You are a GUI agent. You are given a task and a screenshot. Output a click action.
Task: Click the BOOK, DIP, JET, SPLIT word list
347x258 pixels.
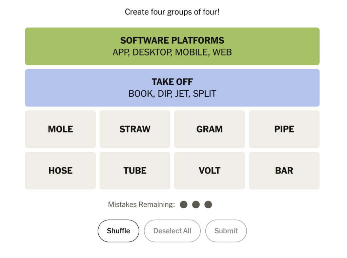(x=172, y=94)
